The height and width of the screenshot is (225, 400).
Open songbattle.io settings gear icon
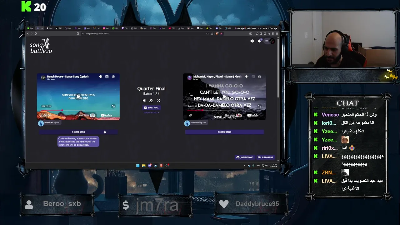click(252, 41)
